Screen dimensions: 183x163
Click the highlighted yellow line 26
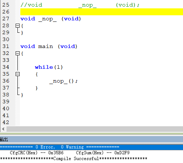click(x=102, y=12)
